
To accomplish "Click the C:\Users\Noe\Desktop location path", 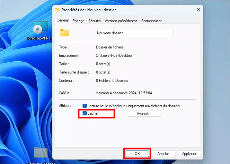I will click(x=114, y=56).
